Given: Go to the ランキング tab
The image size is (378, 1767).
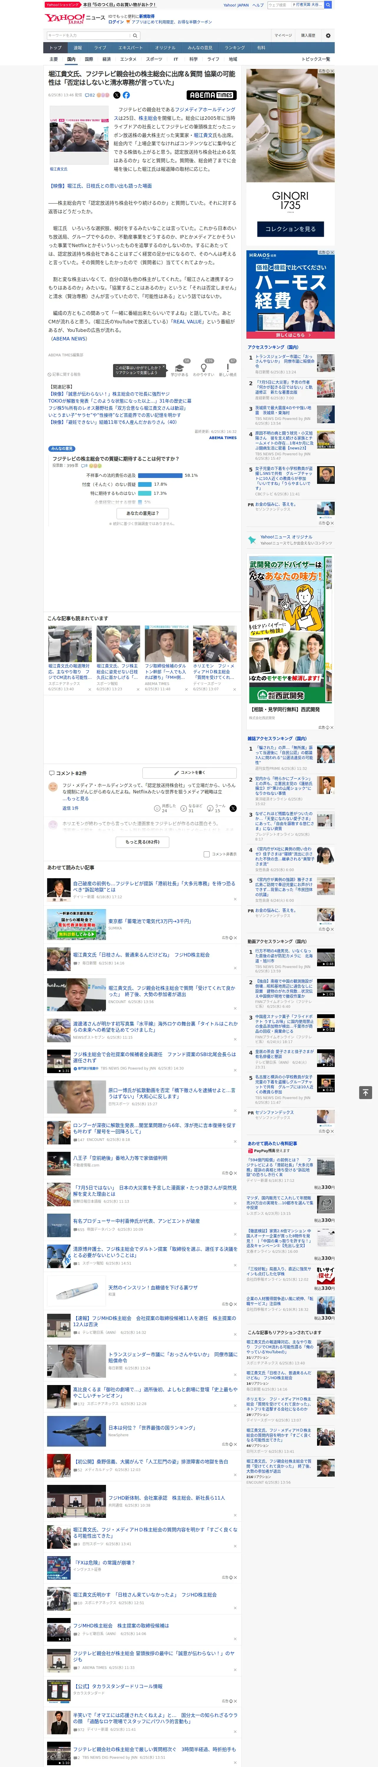Looking at the screenshot, I should (x=235, y=48).
